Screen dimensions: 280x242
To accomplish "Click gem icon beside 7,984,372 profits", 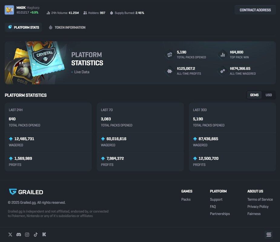I will [x=103, y=159].
